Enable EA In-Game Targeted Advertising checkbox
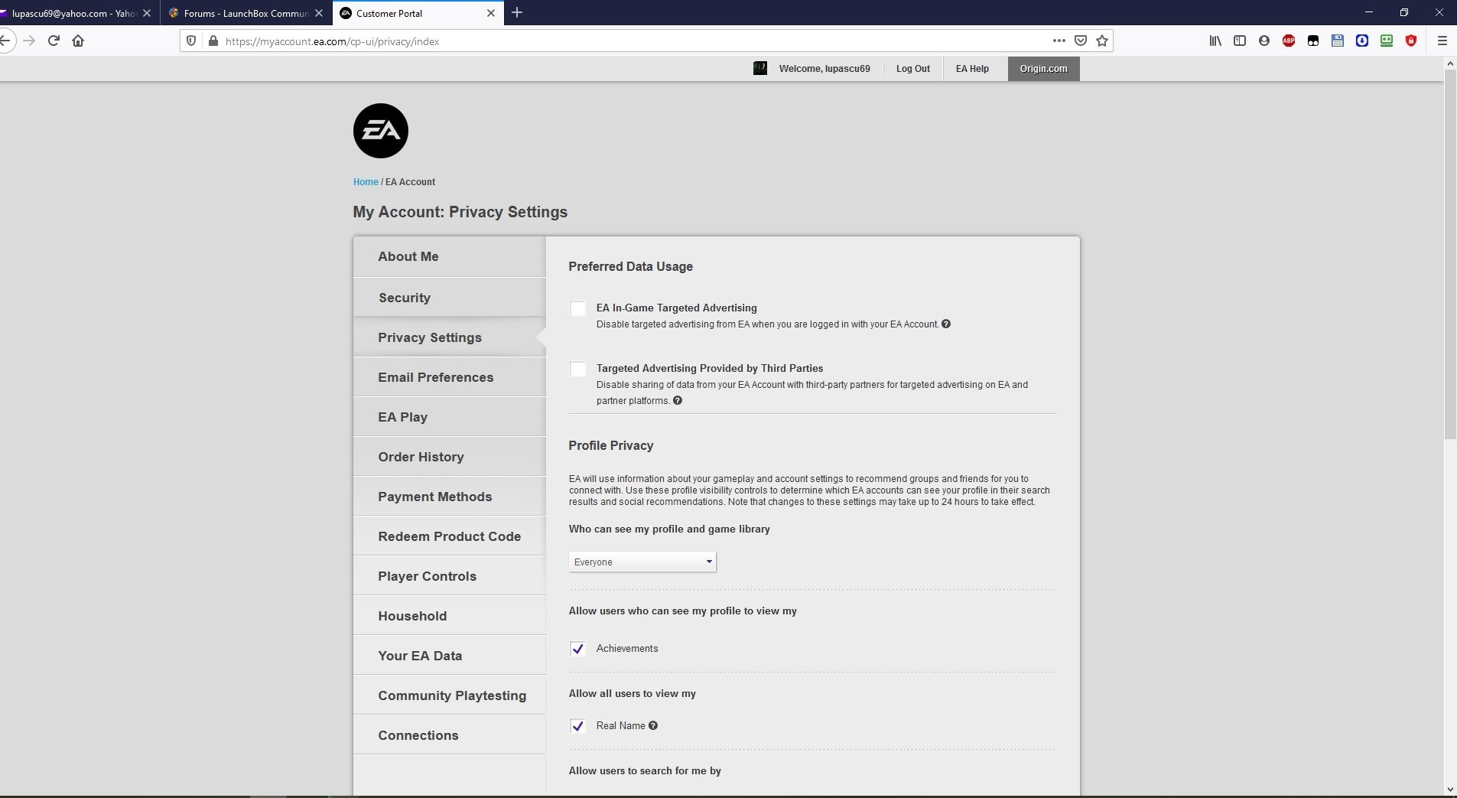 tap(578, 308)
